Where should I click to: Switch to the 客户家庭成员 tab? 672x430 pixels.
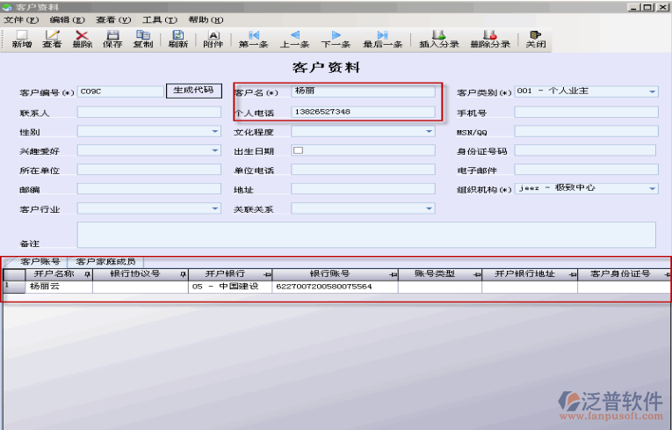pos(105,262)
